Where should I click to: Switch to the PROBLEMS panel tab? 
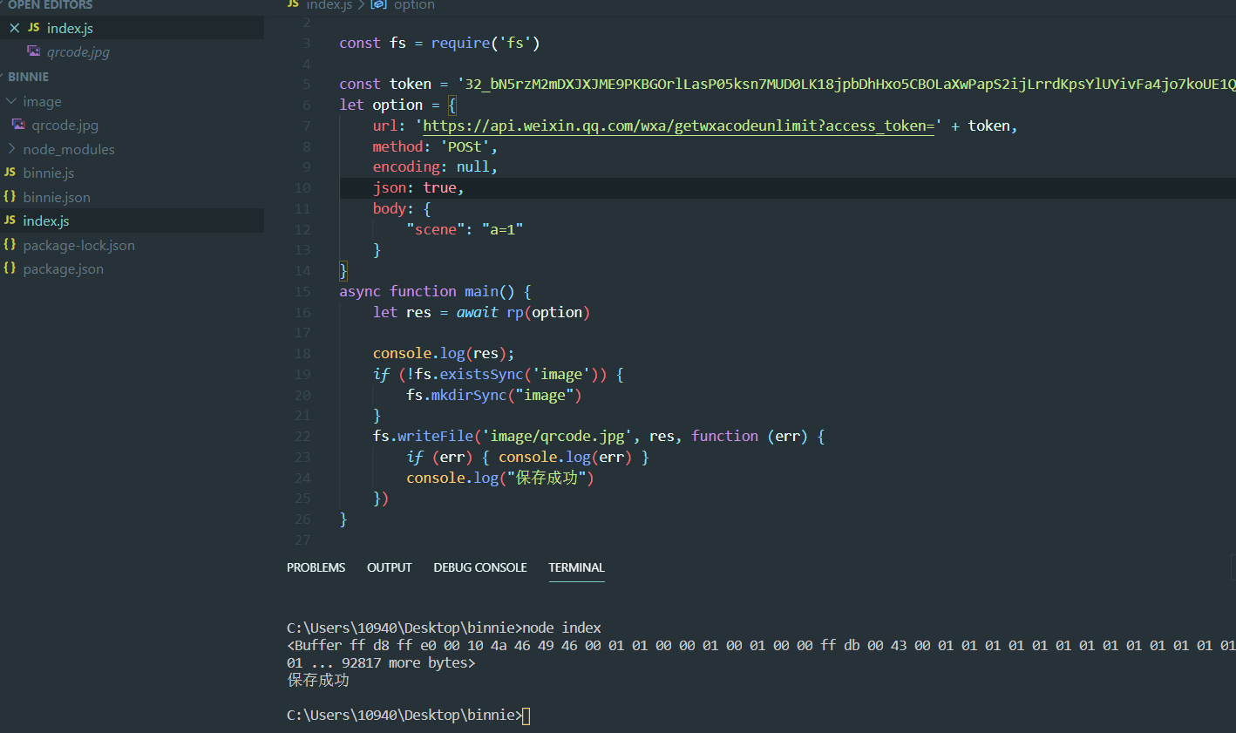316,567
